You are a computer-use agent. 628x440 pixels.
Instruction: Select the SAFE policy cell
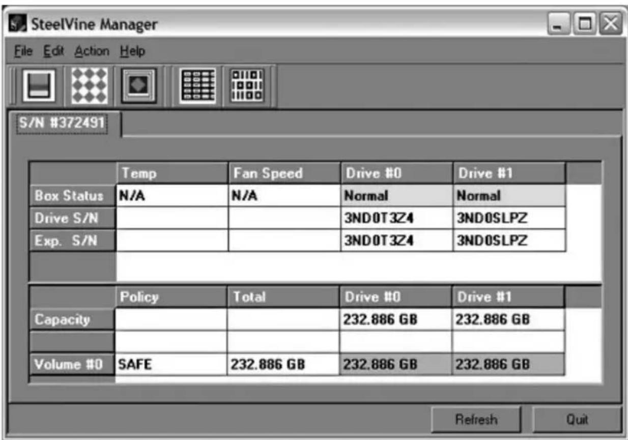(172, 364)
